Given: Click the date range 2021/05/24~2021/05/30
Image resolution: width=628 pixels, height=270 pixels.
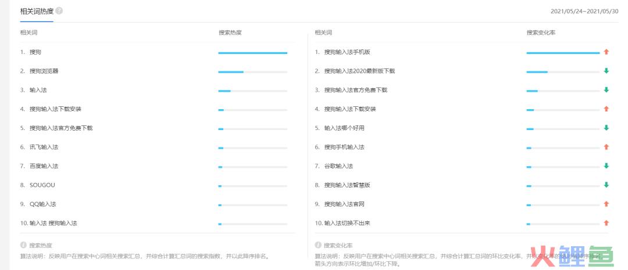Looking at the screenshot, I should tap(584, 11).
